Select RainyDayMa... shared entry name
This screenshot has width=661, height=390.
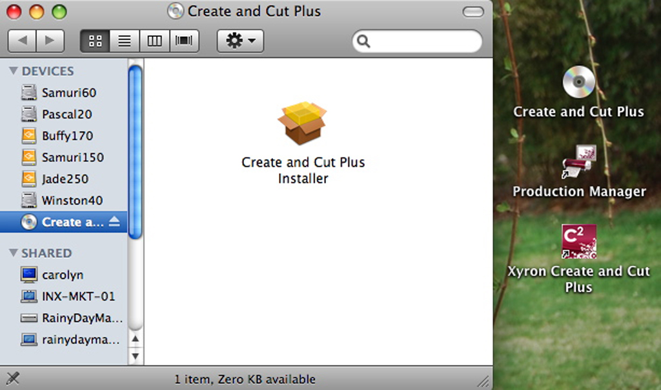pos(82,318)
